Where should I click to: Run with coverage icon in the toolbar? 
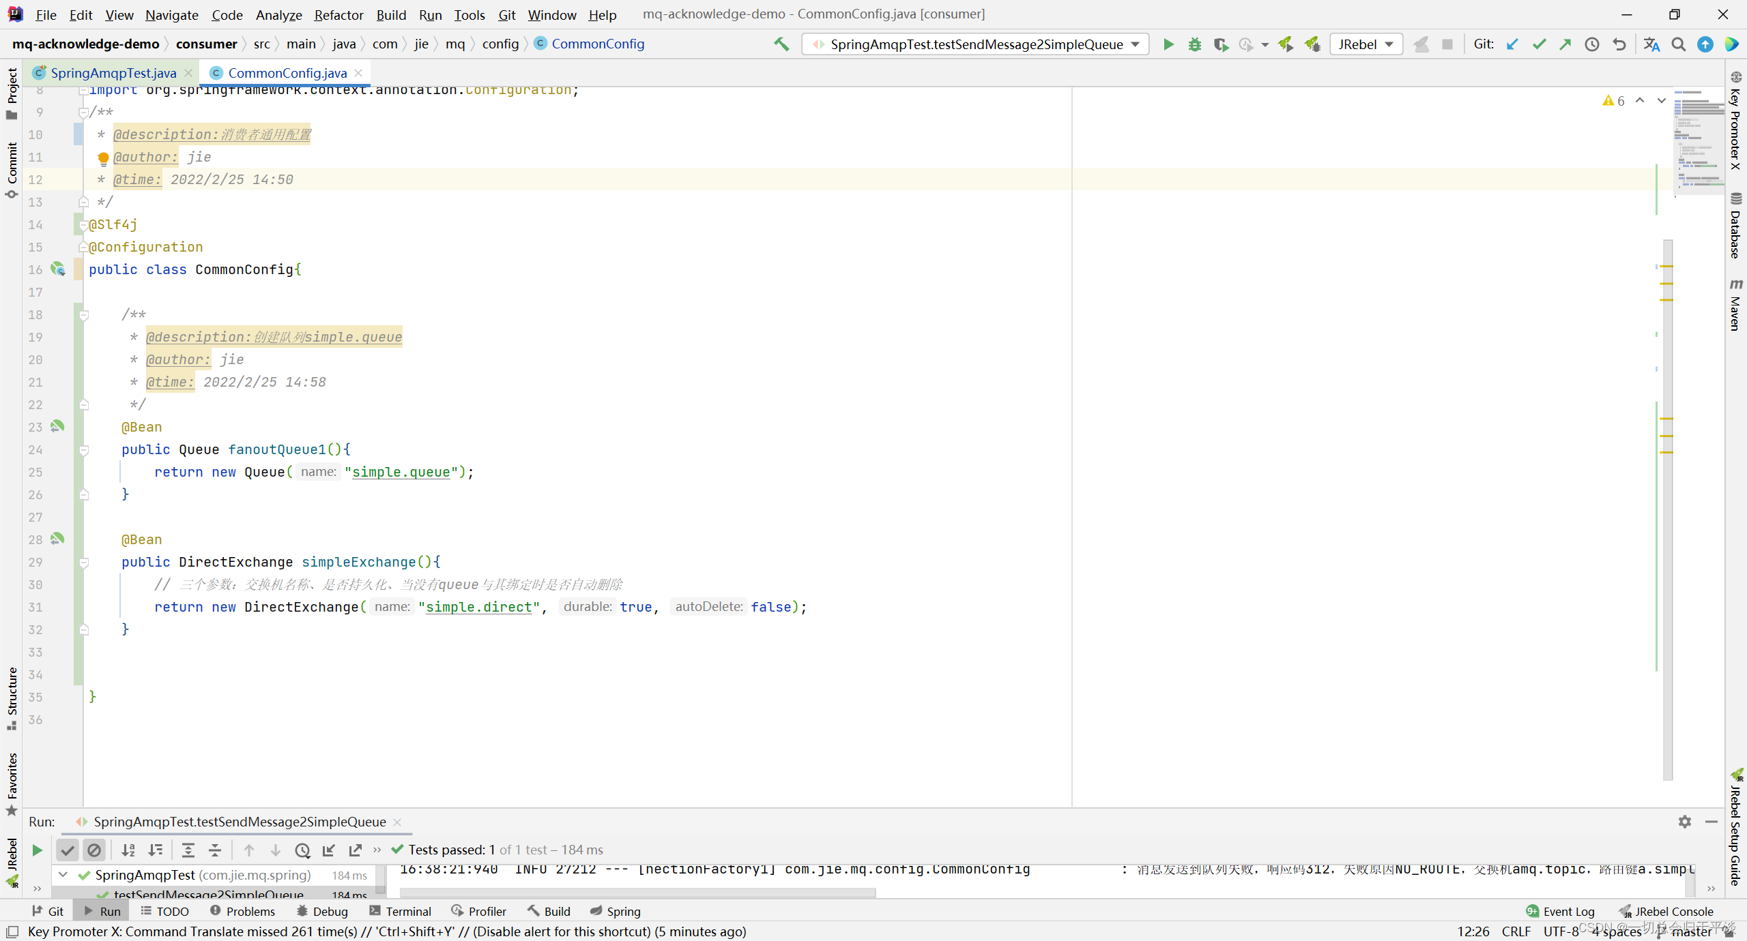(x=1221, y=44)
